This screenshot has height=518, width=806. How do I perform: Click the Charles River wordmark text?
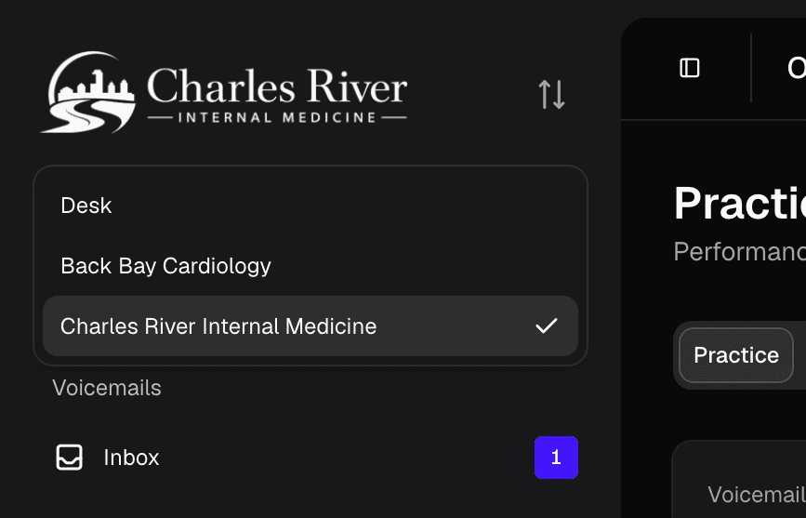coord(277,86)
